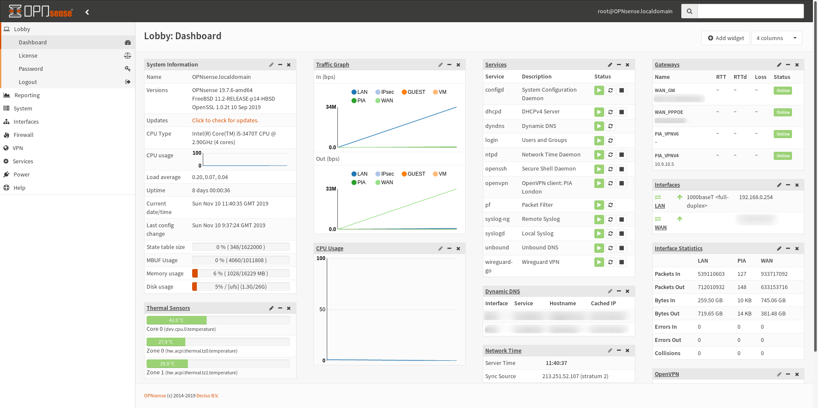The width and height of the screenshot is (818, 408).
Task: Edit the Interface Statistics widget
Action: pos(779,249)
